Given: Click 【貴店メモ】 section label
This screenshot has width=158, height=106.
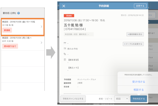Looking at the screenshot, I should coord(73,68).
